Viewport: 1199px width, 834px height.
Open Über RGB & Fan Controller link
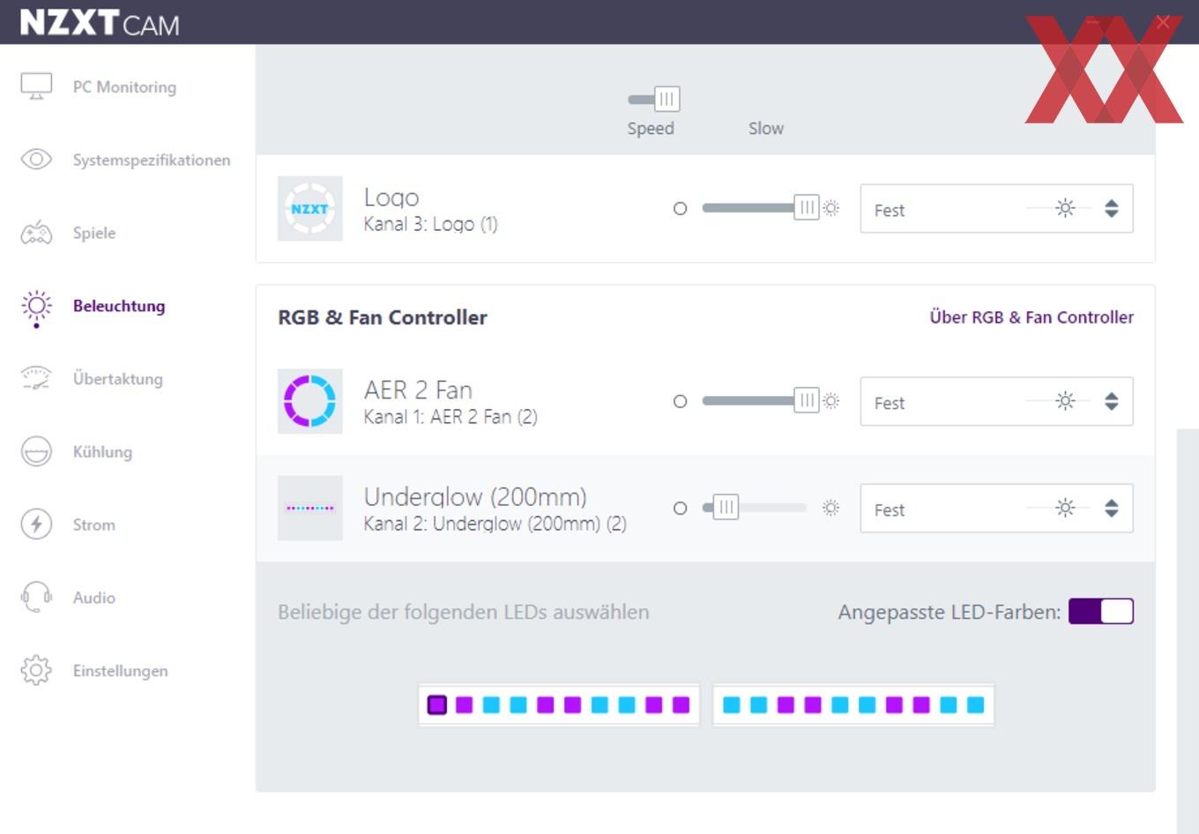coord(1031,316)
